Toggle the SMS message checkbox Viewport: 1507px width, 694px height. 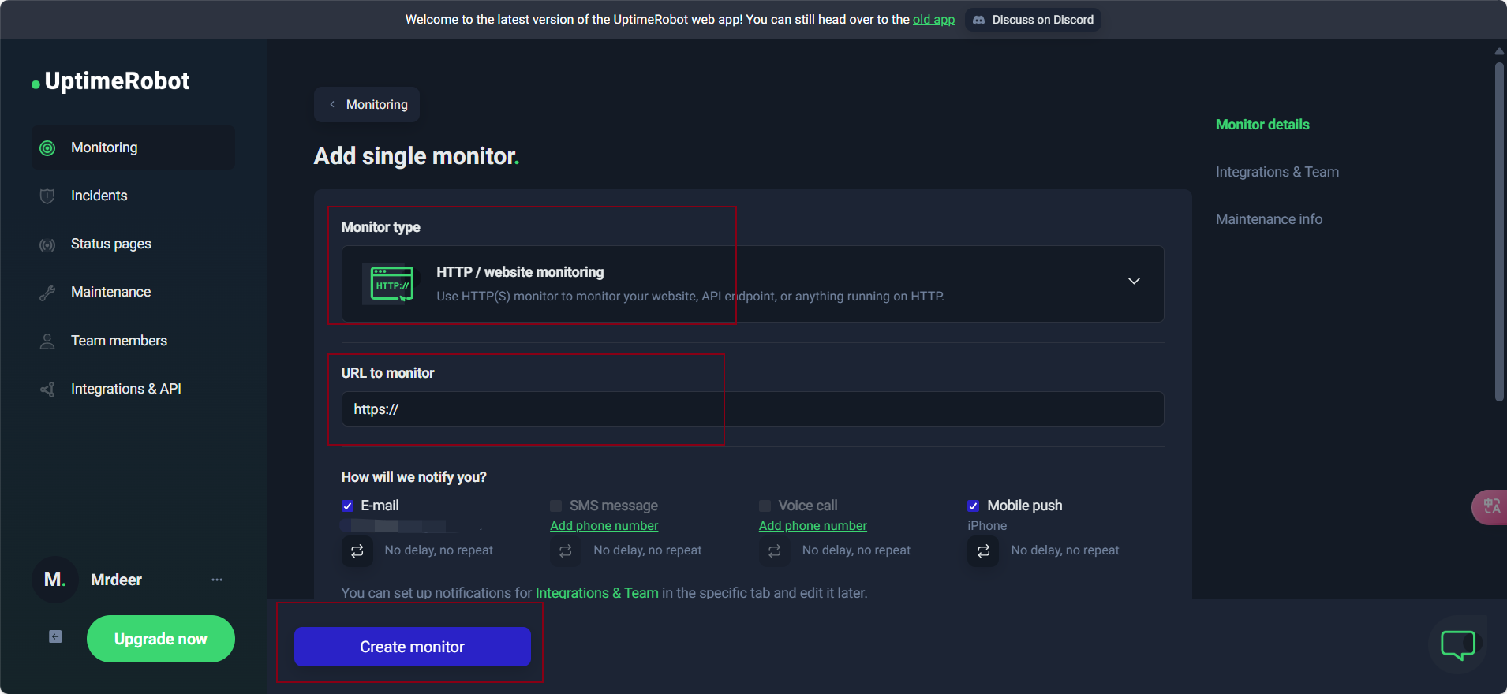556,506
